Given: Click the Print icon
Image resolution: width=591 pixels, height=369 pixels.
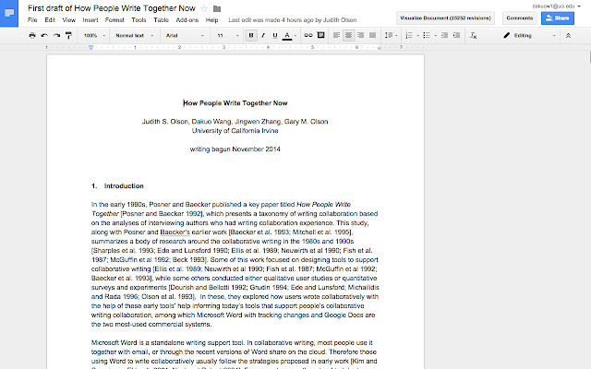Looking at the screenshot, I should pos(32,35).
